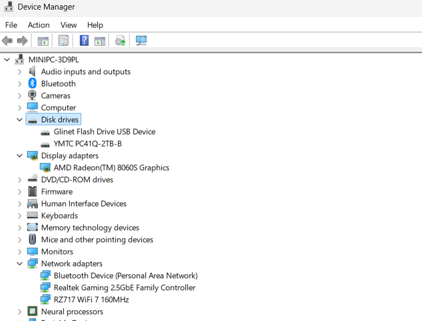Expand the Bluetooth category
Screen dimensions: 422x321
pos(19,84)
